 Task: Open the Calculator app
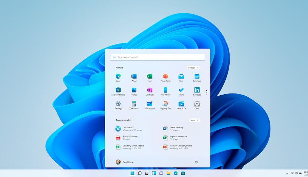tap(134, 105)
